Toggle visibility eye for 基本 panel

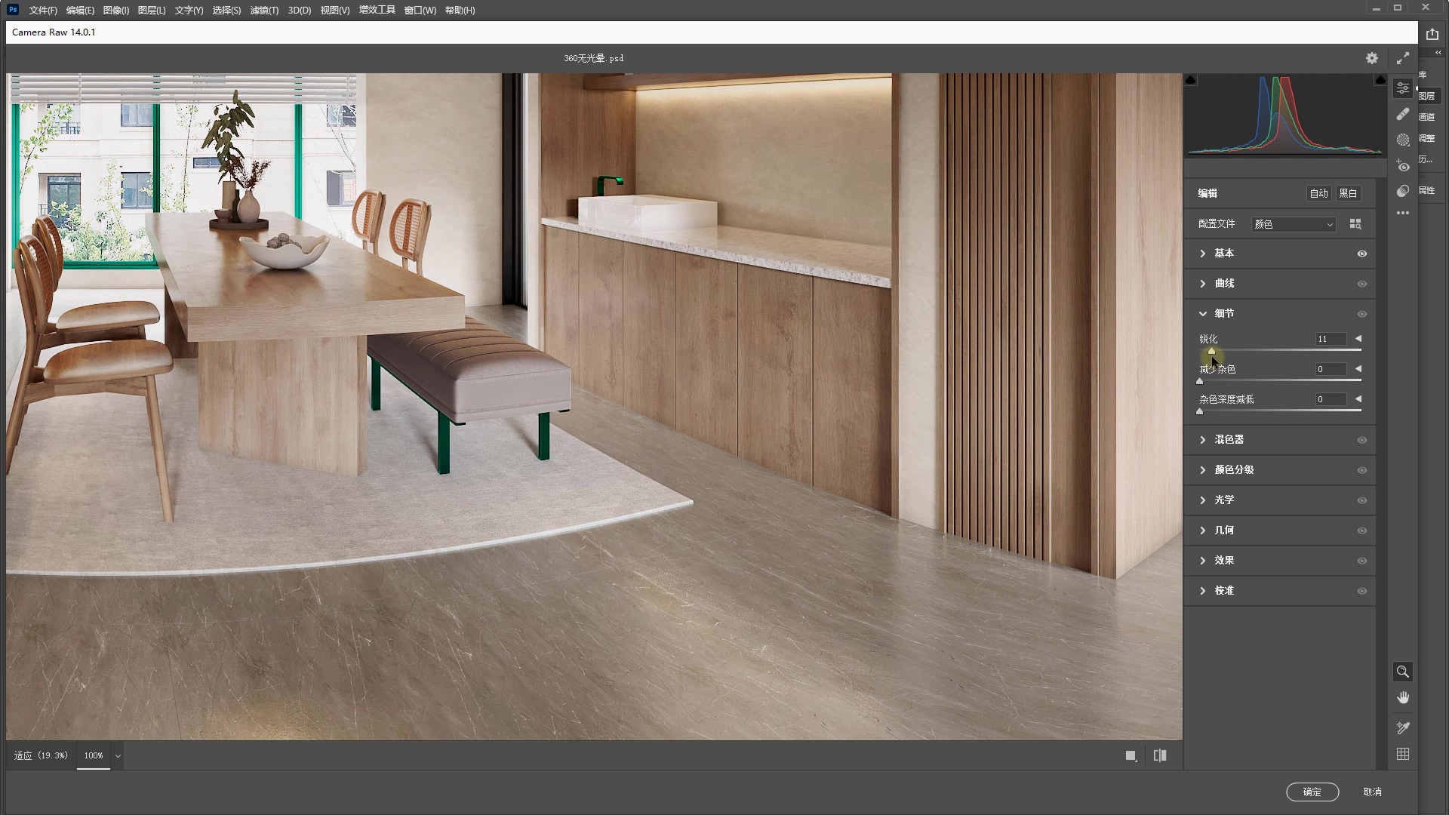tap(1361, 254)
